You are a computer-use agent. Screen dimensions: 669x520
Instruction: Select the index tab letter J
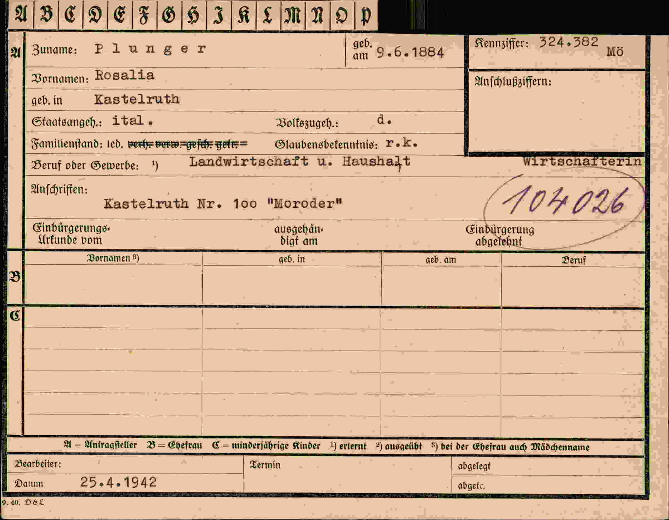click(x=219, y=15)
